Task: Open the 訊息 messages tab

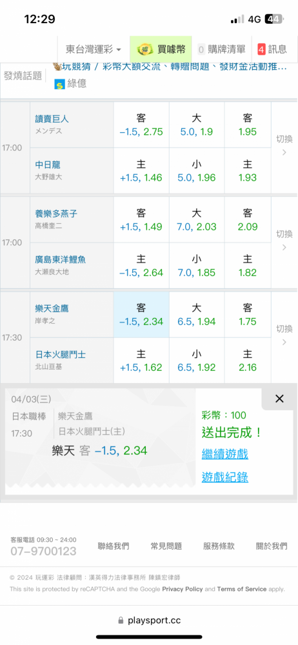Action: point(272,50)
